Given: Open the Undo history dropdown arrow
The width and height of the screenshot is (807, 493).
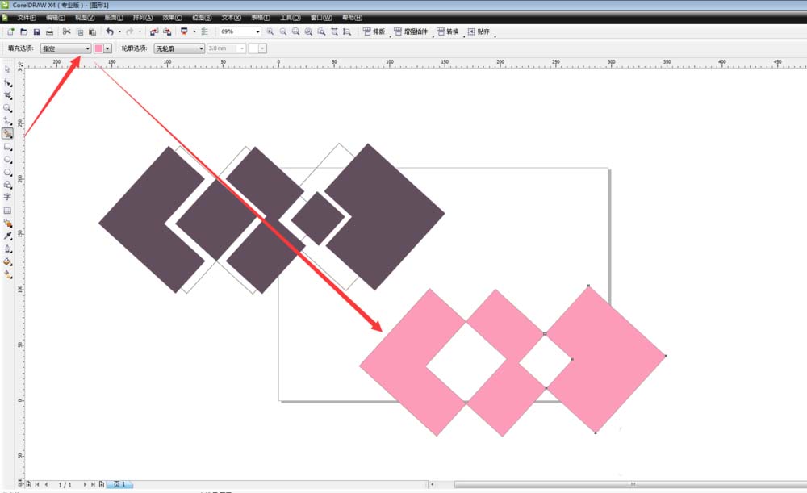Looking at the screenshot, I should point(119,31).
